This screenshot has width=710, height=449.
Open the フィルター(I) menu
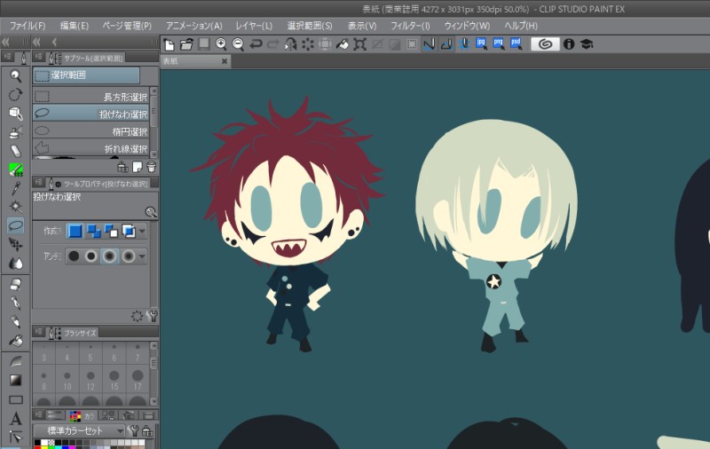pyautogui.click(x=410, y=26)
